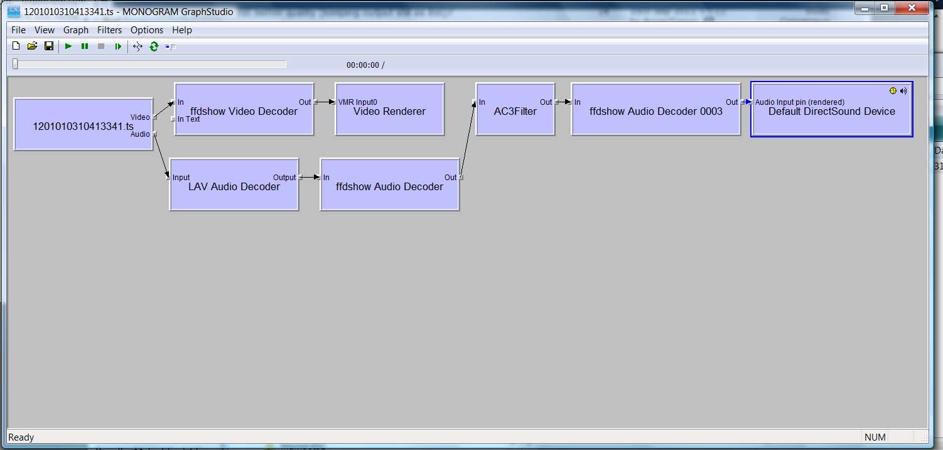Click the insert filter toolbar icon
The image size is (943, 450).
point(171,46)
